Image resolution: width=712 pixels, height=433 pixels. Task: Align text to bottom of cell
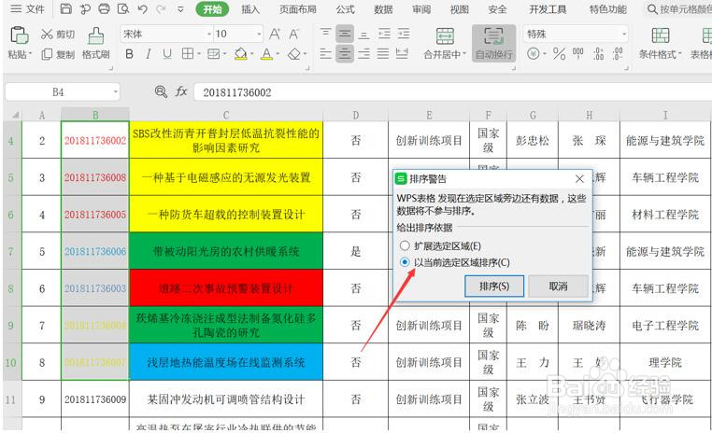point(363,33)
